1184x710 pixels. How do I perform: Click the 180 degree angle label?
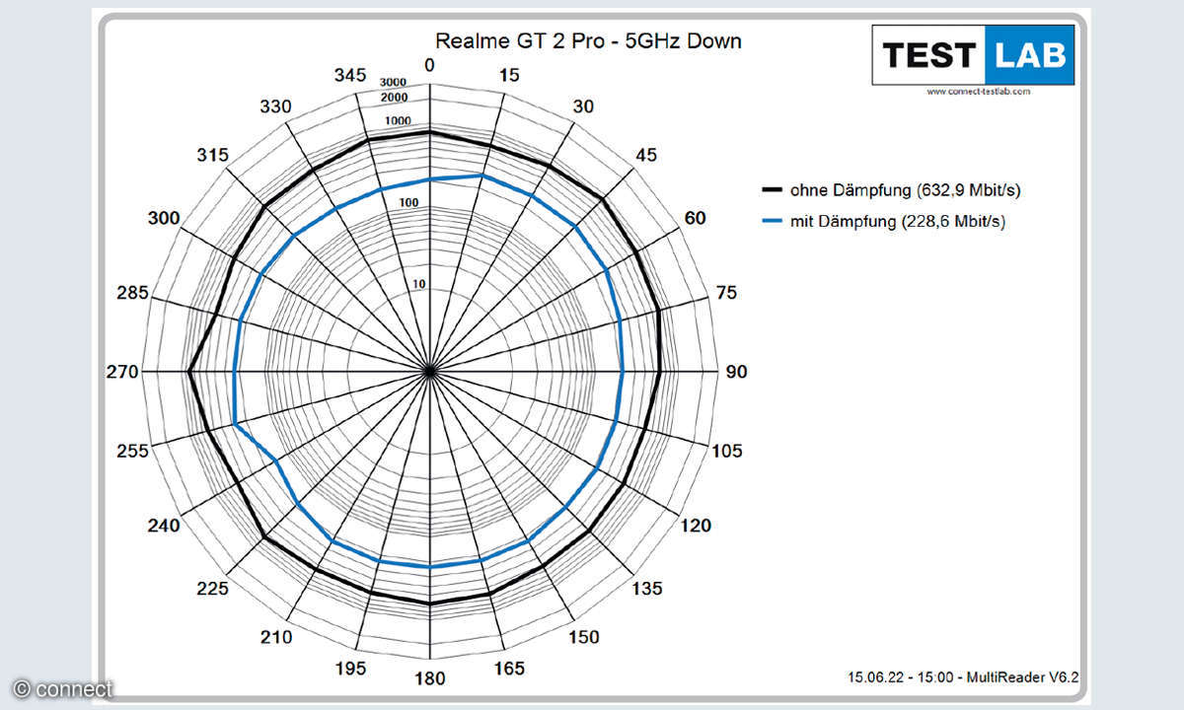(x=429, y=678)
